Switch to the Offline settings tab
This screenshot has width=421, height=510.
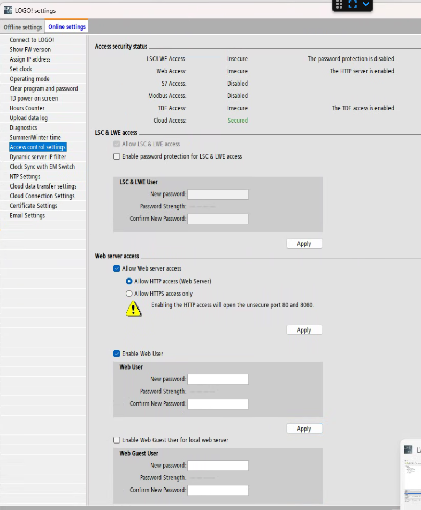(23, 27)
